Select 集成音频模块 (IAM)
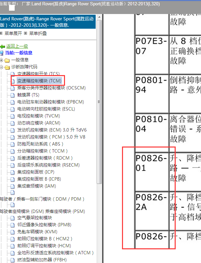Screen dimensions: 201x263 (x=37, y=186)
